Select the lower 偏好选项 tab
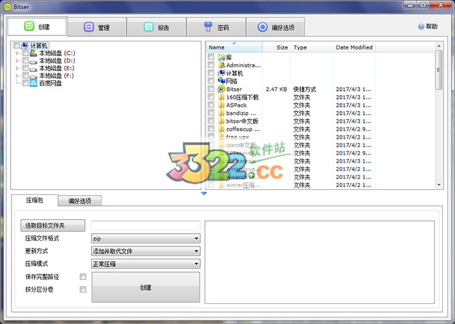Viewport: 455px width, 324px height. (80, 201)
